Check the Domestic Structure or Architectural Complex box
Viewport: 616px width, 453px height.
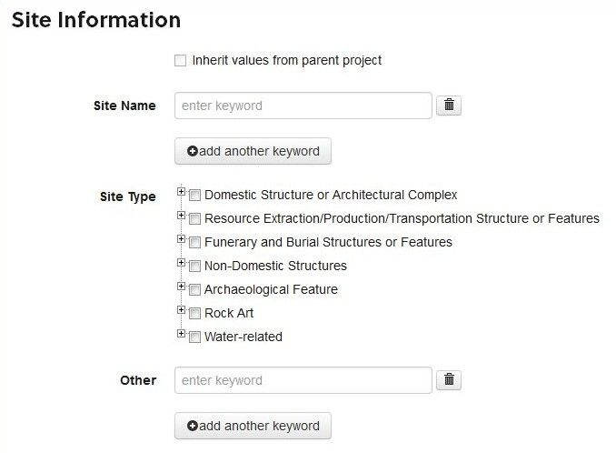pos(194,195)
